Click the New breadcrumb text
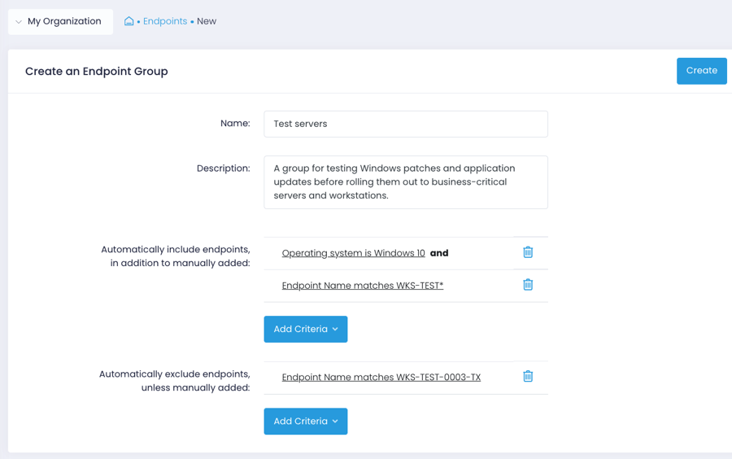Image resolution: width=732 pixels, height=459 pixels. point(207,21)
